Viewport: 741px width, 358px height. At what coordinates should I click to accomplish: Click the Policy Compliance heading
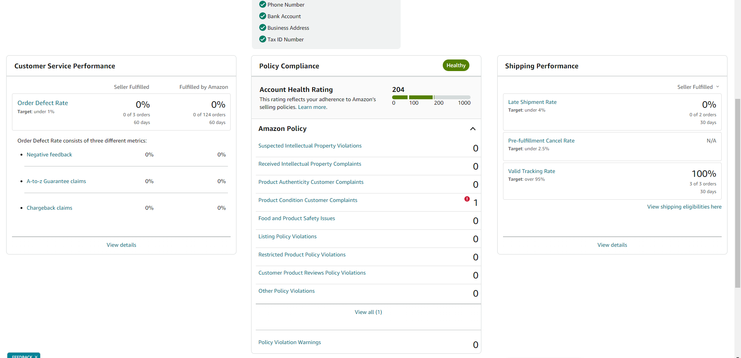289,66
